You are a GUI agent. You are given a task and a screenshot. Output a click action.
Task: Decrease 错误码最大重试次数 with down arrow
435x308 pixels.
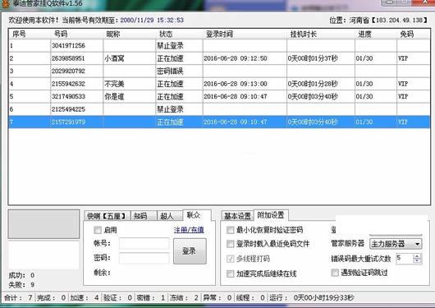(417, 261)
